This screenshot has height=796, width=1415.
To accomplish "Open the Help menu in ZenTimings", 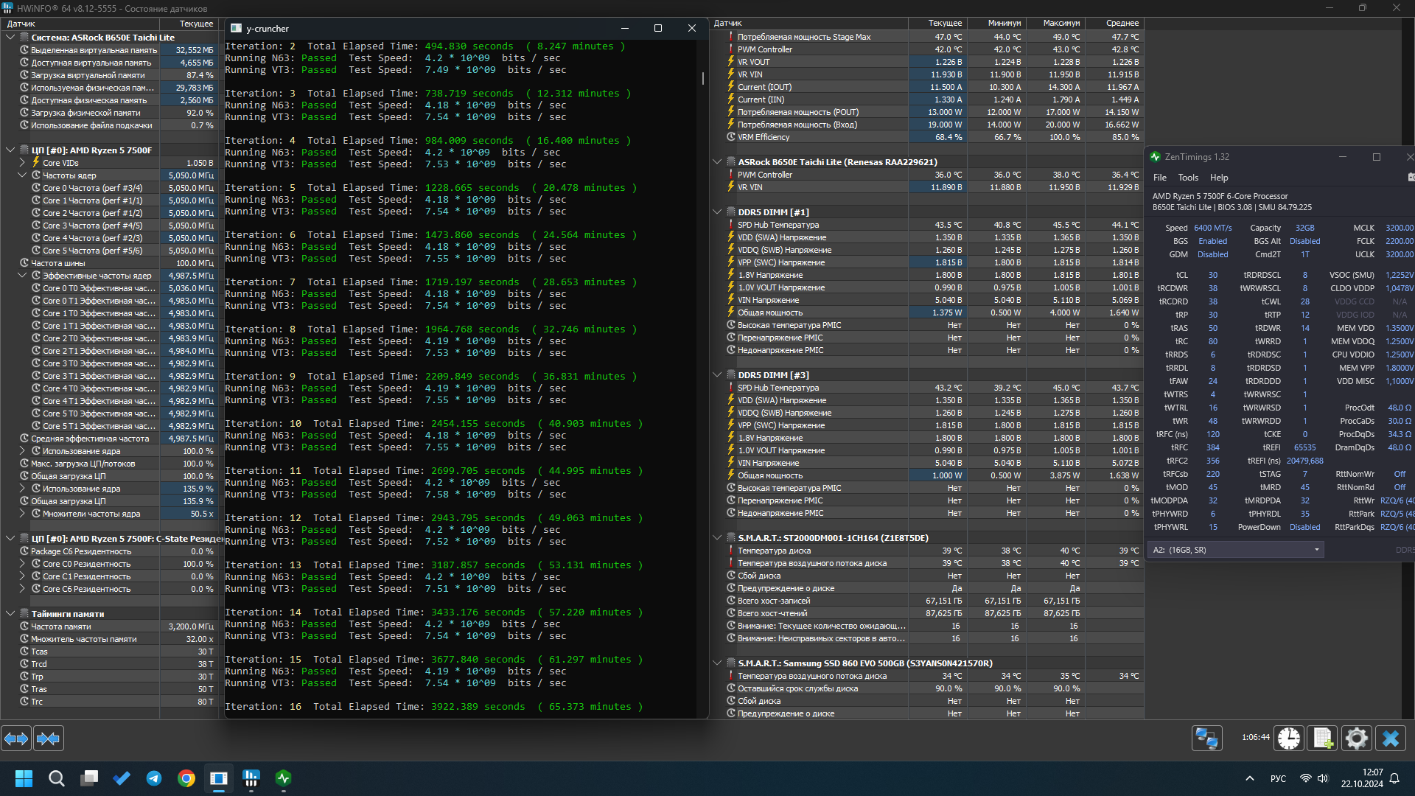I will (x=1218, y=178).
